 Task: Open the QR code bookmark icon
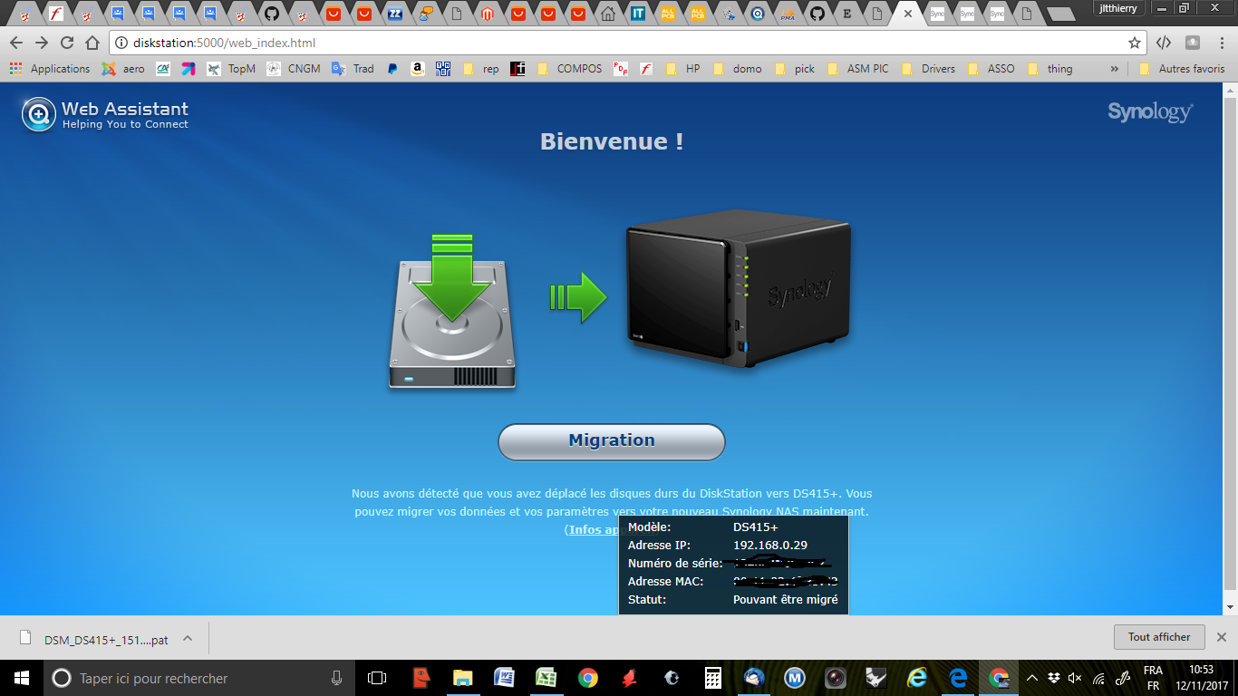point(443,69)
